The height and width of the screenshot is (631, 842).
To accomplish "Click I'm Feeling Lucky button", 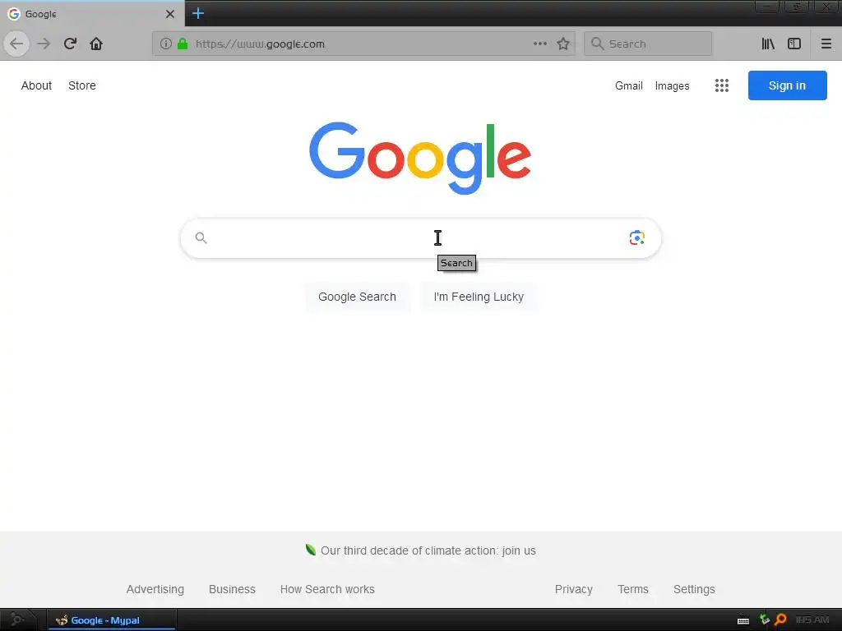I will [x=479, y=297].
